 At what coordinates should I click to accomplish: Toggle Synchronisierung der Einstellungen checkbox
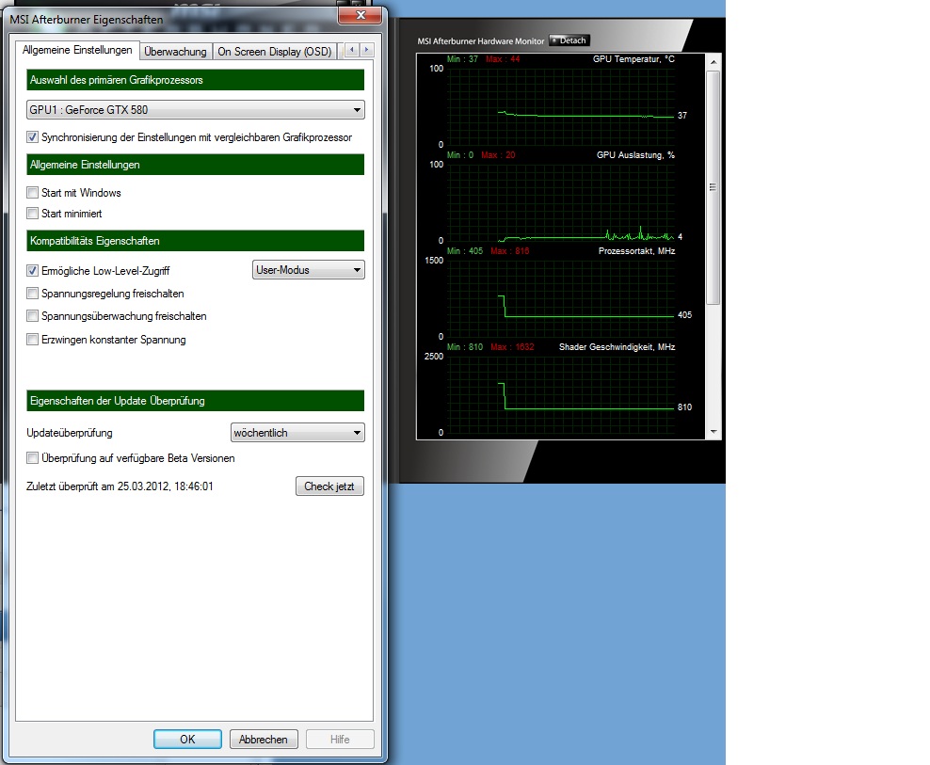click(33, 137)
